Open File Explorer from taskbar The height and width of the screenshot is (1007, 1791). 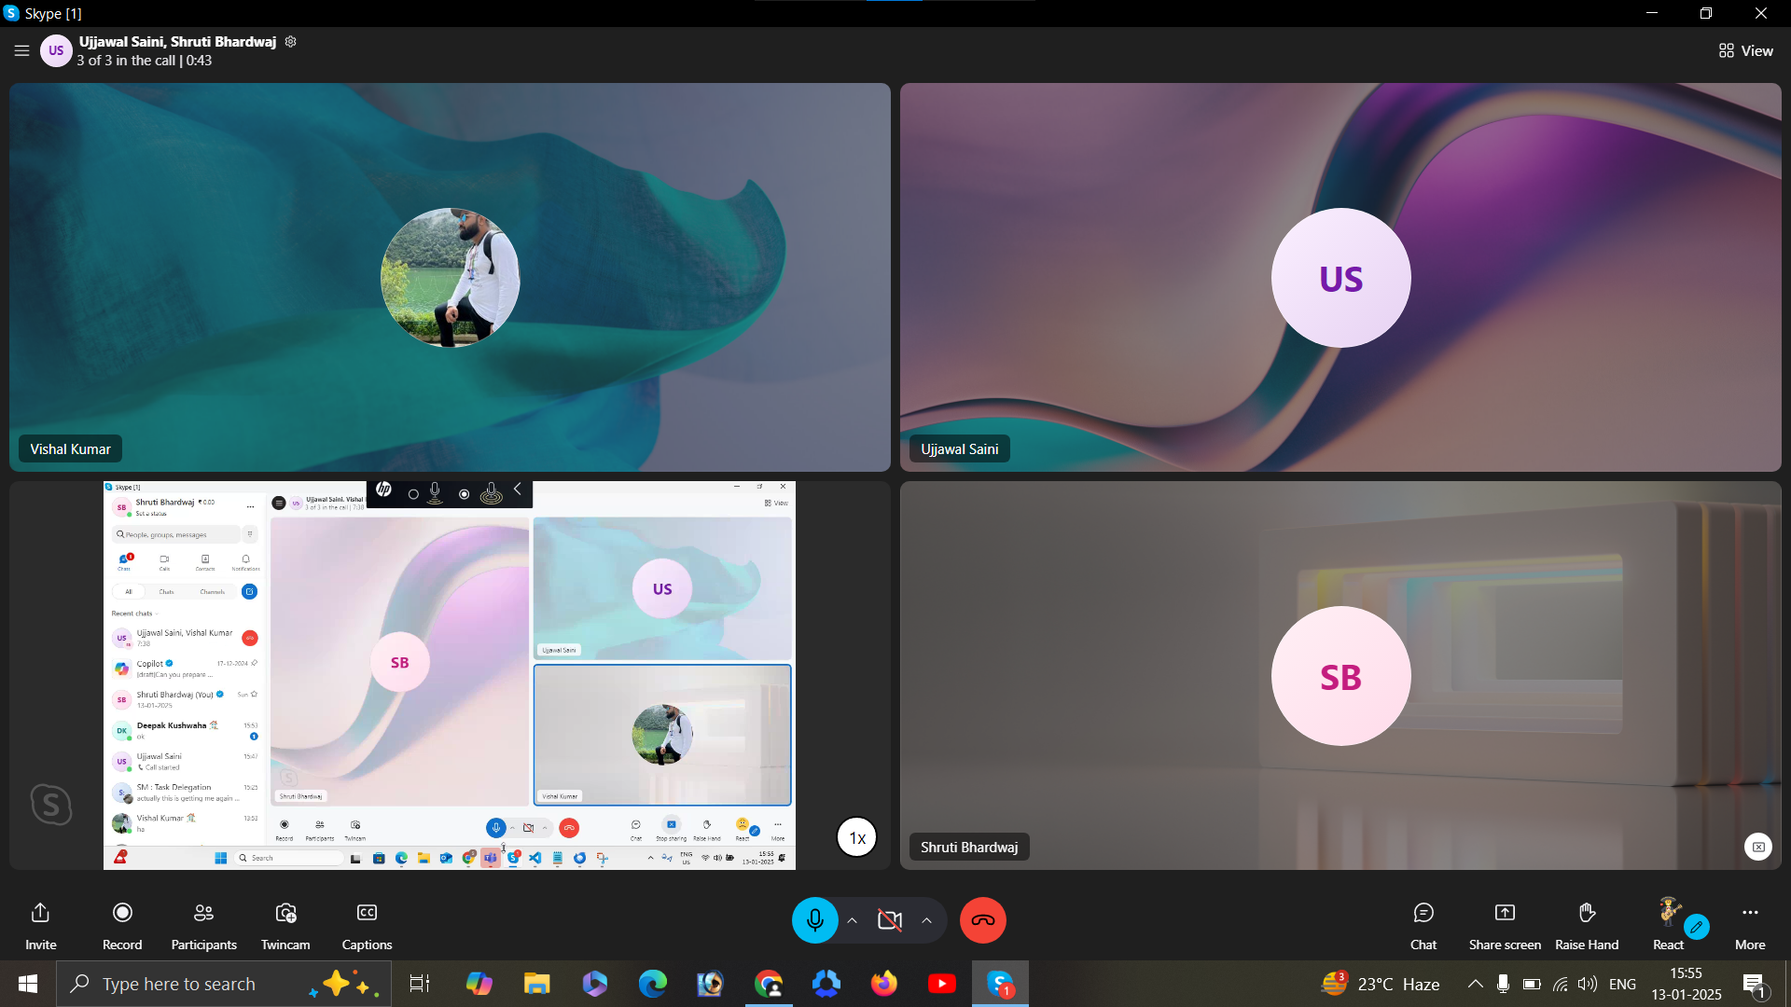coord(536,984)
